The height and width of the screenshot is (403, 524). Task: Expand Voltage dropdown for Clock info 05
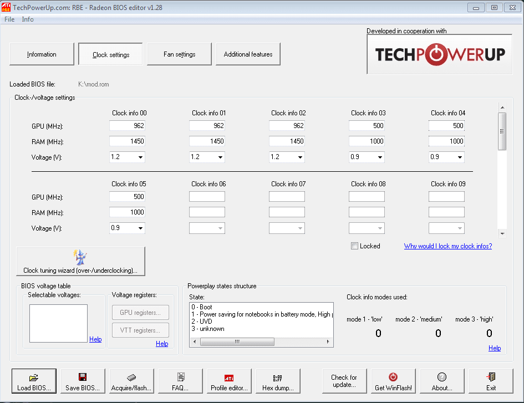140,228
